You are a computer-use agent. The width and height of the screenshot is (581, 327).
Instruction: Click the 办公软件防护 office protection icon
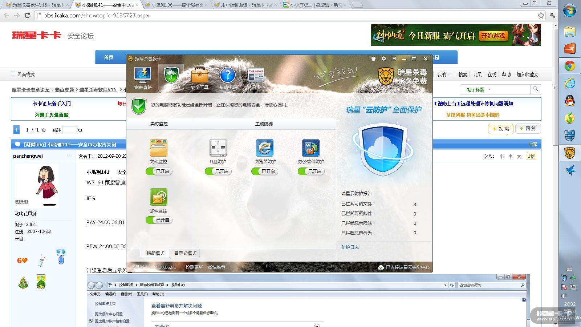pyautogui.click(x=311, y=148)
